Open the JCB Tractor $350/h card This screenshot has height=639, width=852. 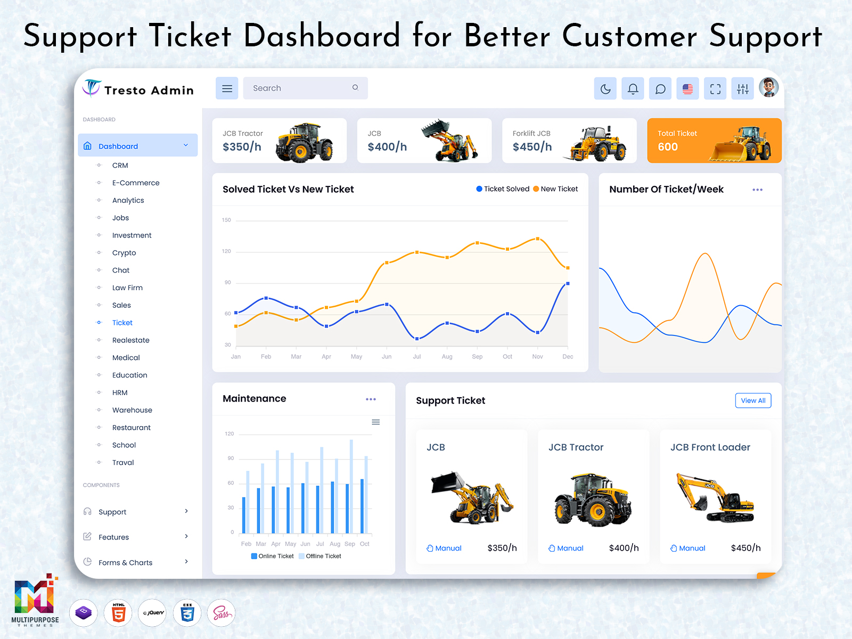coord(280,141)
